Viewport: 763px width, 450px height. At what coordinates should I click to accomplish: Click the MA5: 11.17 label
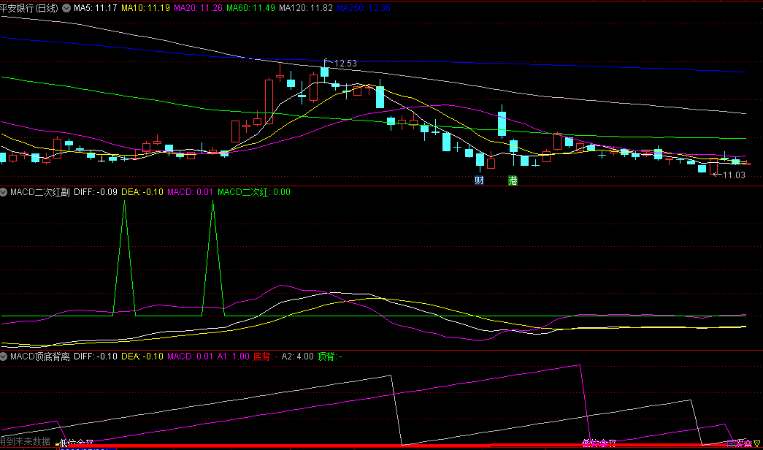tap(95, 8)
